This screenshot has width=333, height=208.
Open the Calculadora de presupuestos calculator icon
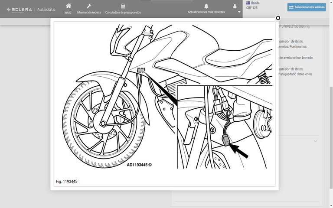point(123,6)
